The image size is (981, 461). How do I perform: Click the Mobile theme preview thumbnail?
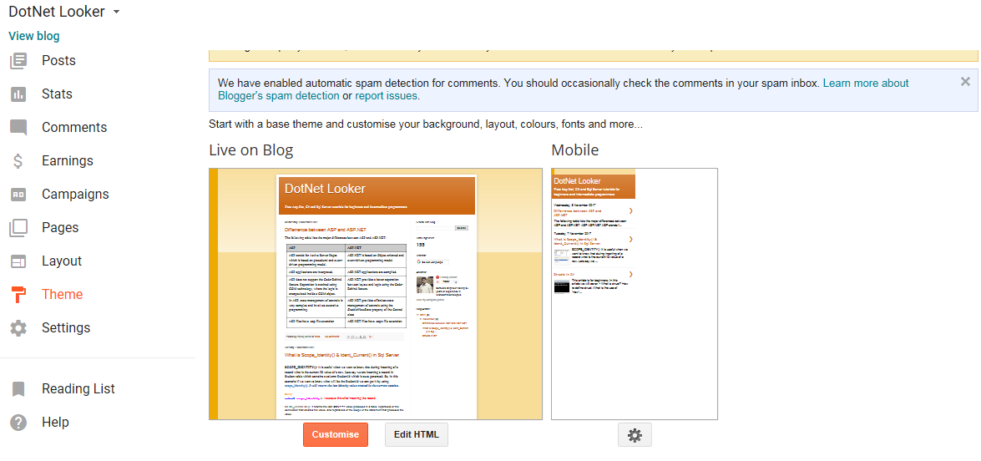click(635, 294)
